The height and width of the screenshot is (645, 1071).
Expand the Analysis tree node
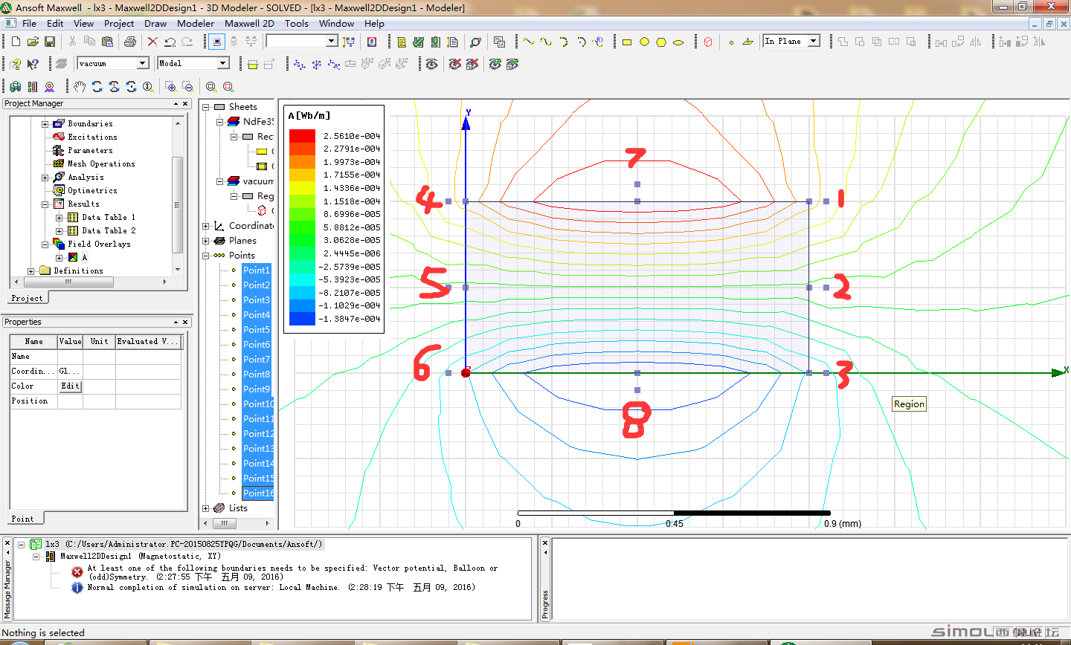point(45,178)
